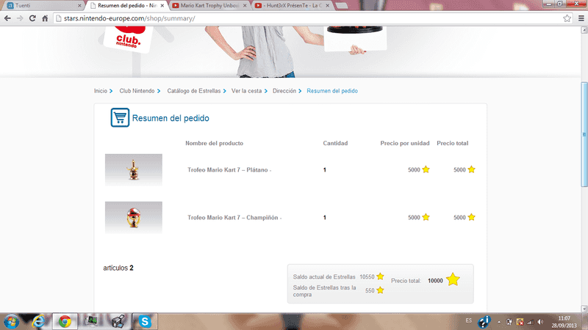Click the Trofeo Mario Kart 7 – Plátano name
Screen dimensions: 588x330
(228, 170)
